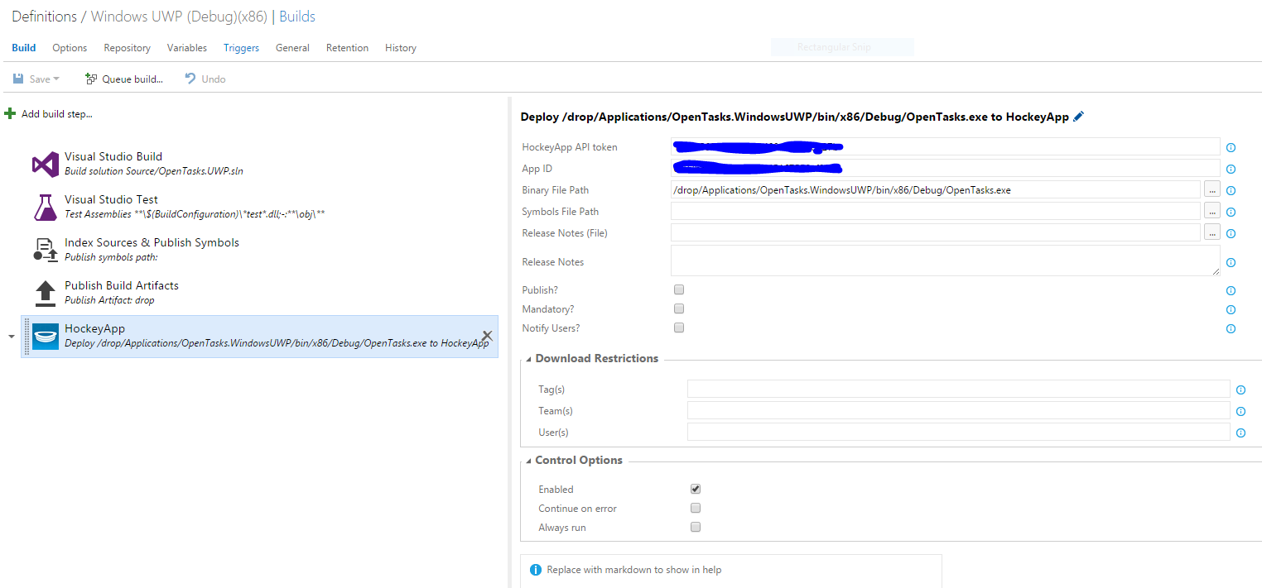Viewport: 1262px width, 588px height.
Task: Select the Build tab
Action: 24,48
